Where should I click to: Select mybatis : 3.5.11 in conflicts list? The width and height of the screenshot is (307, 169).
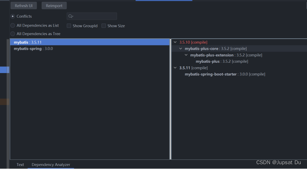(x=90, y=42)
